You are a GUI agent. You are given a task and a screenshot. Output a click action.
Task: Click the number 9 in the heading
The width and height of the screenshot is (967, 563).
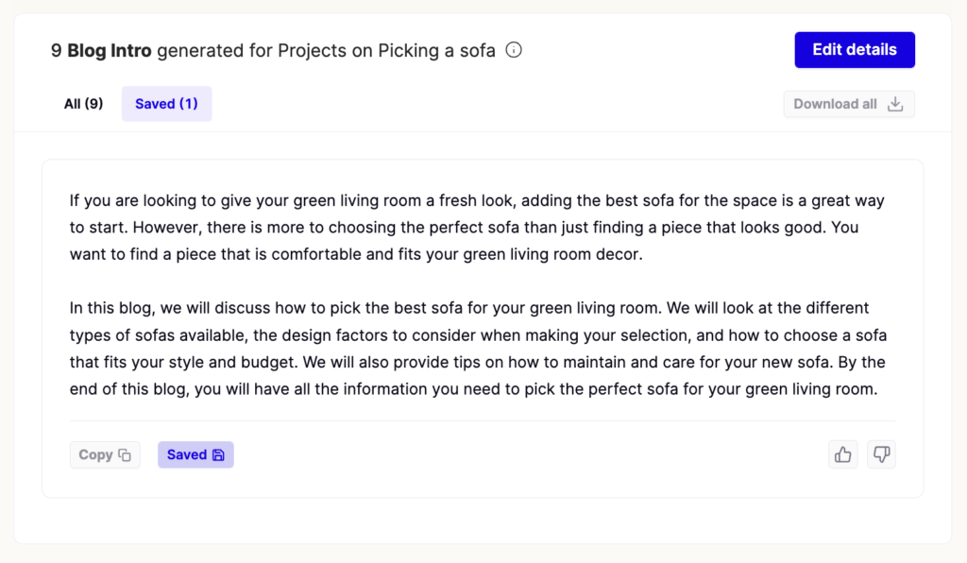(56, 51)
